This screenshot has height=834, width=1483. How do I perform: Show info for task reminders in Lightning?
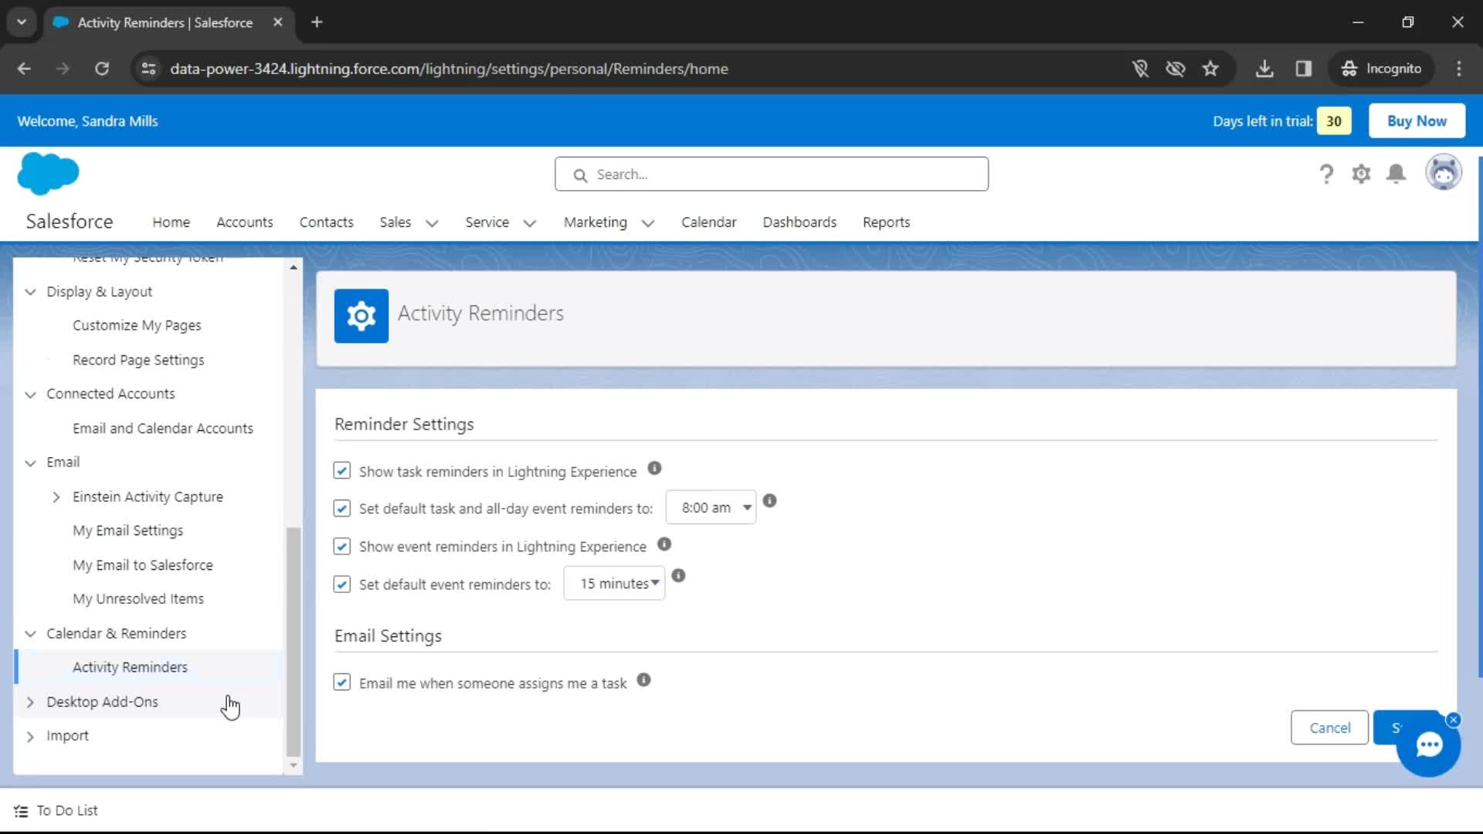tap(654, 468)
